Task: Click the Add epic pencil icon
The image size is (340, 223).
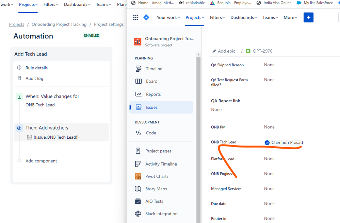Action: click(x=214, y=51)
